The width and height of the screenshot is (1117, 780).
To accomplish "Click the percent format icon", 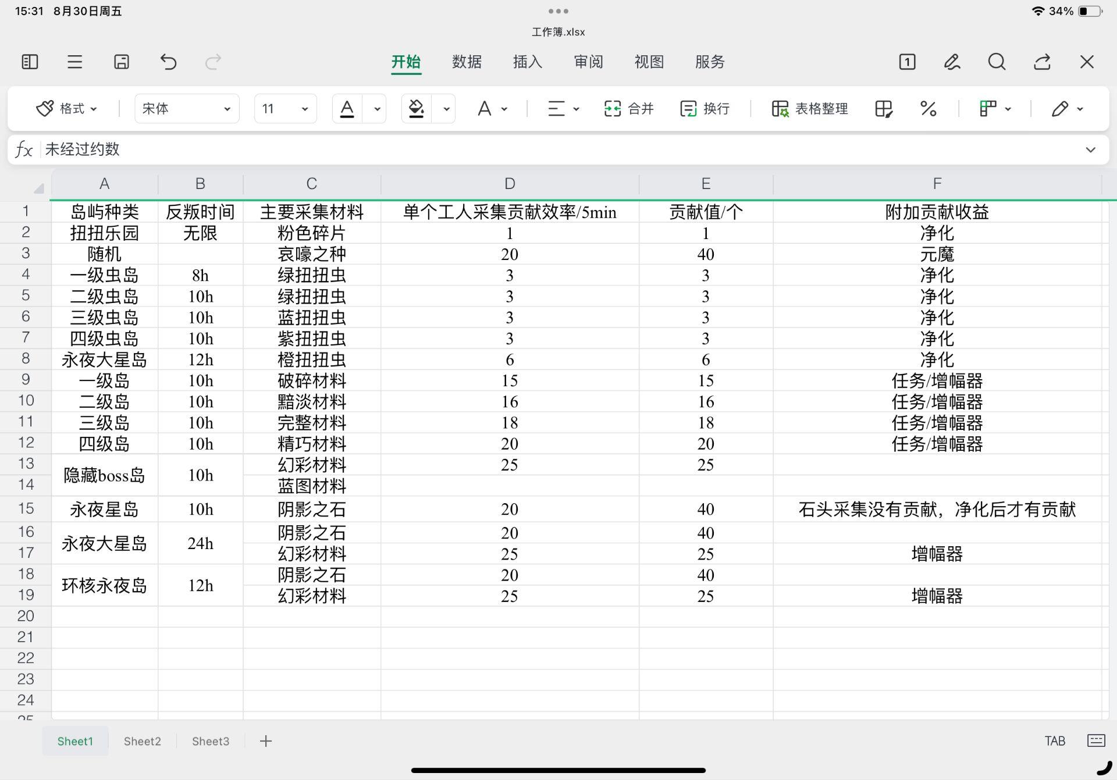I will coord(929,109).
